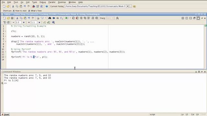Click fx icon beside Command Window prompt
207x116 pixels.
point(2,83)
